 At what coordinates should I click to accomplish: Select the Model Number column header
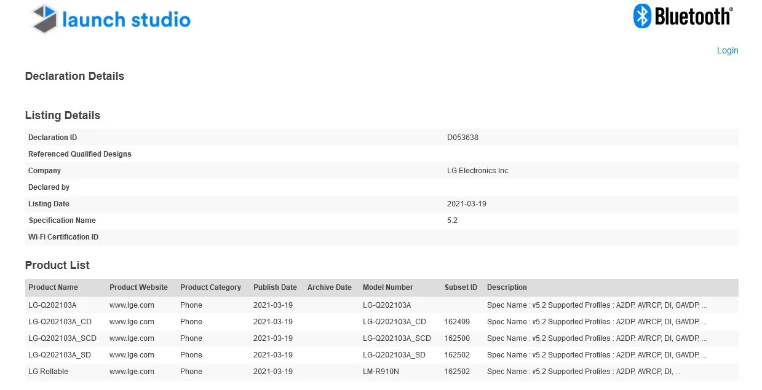coord(387,287)
